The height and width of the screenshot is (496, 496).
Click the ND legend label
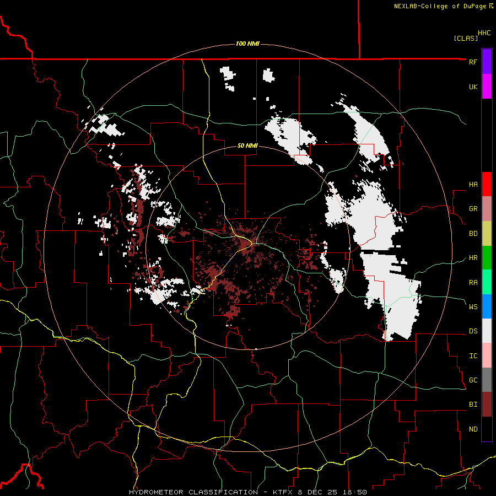click(473, 429)
